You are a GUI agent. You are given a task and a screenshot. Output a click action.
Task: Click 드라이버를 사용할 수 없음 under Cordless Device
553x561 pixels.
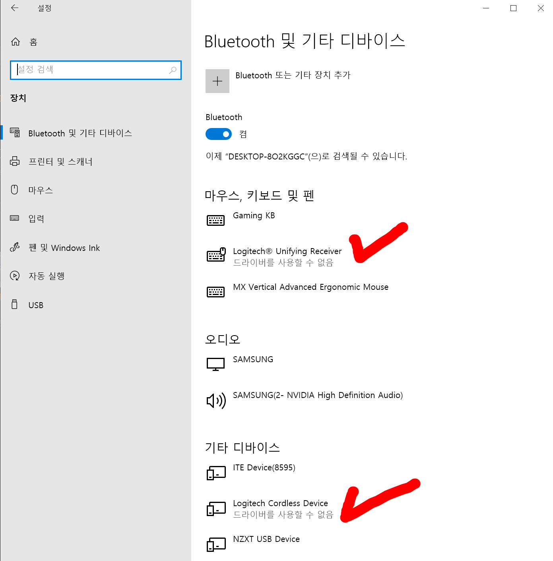[283, 515]
